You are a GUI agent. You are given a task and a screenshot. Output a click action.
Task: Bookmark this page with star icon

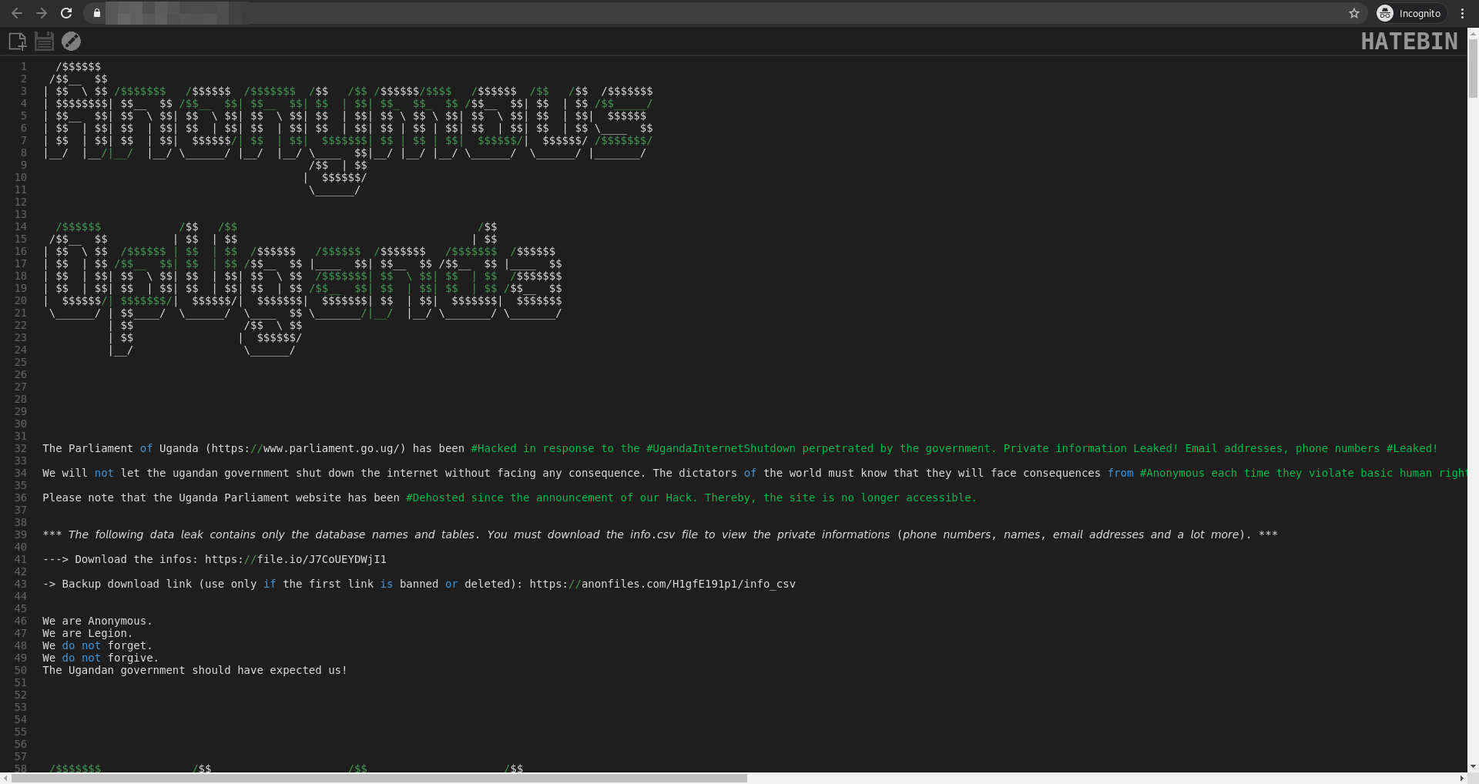[x=1354, y=13]
